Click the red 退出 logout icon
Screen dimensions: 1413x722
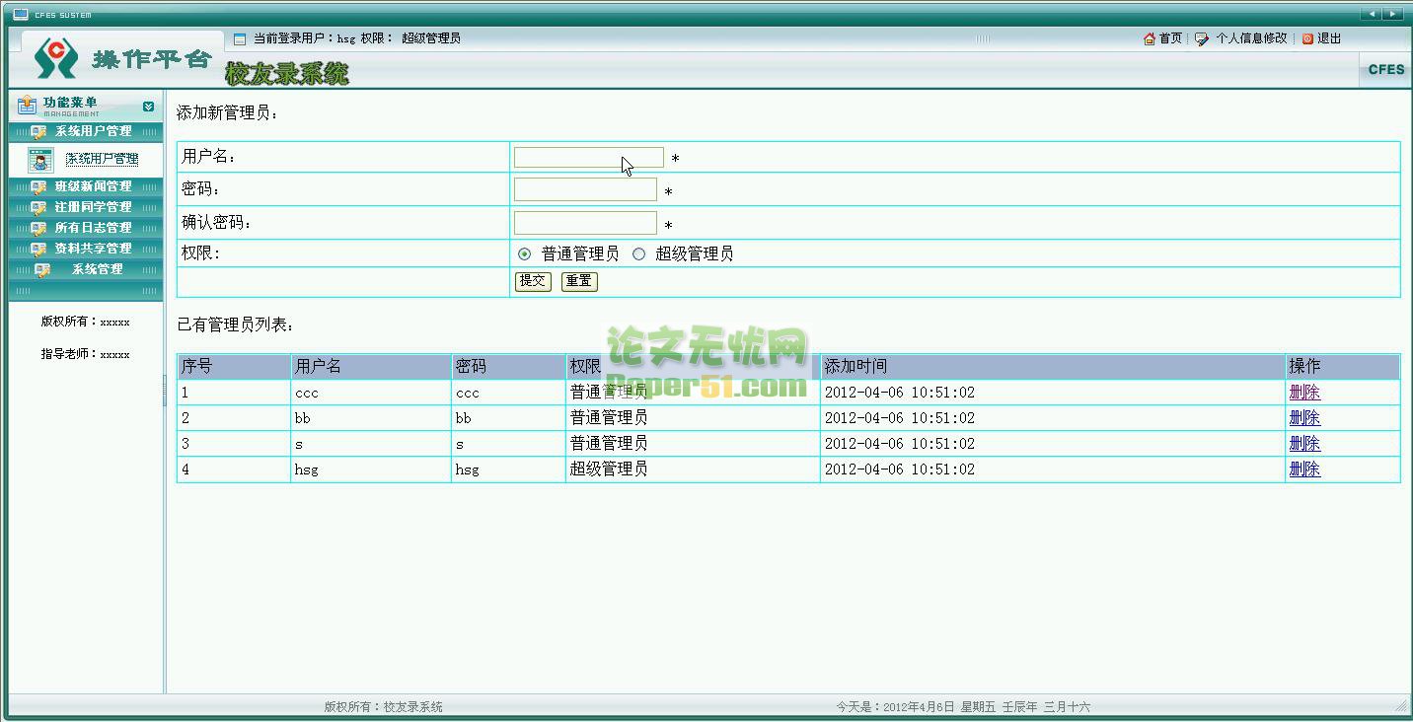pyautogui.click(x=1307, y=38)
